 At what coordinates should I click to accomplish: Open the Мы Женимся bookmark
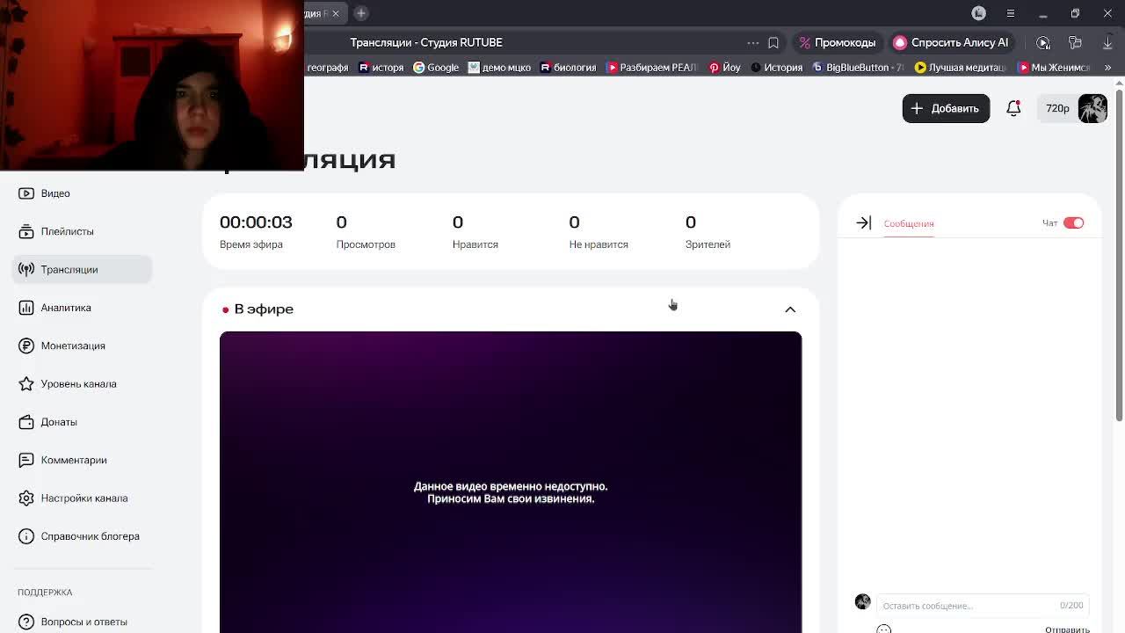[x=1054, y=67]
